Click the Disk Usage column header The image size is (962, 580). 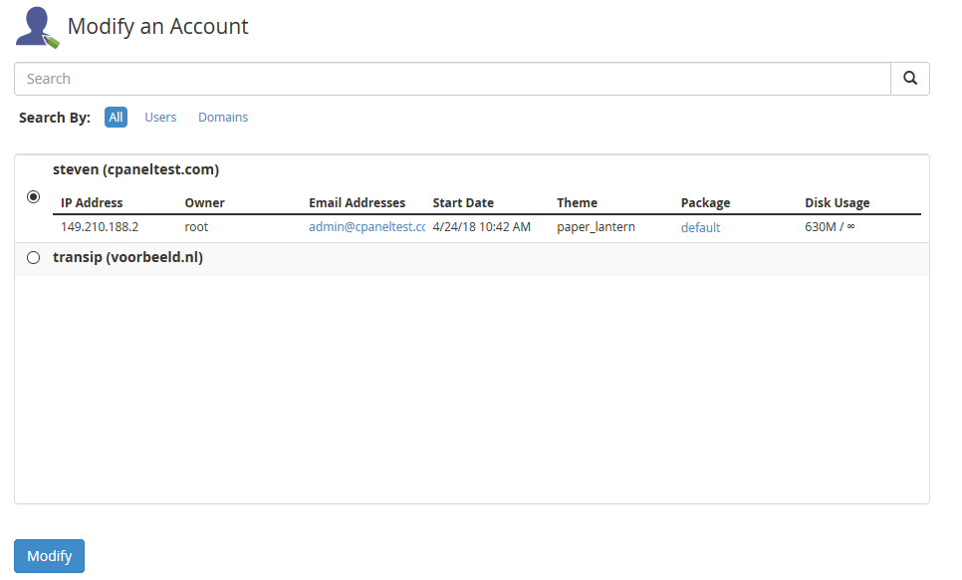pyautogui.click(x=837, y=203)
